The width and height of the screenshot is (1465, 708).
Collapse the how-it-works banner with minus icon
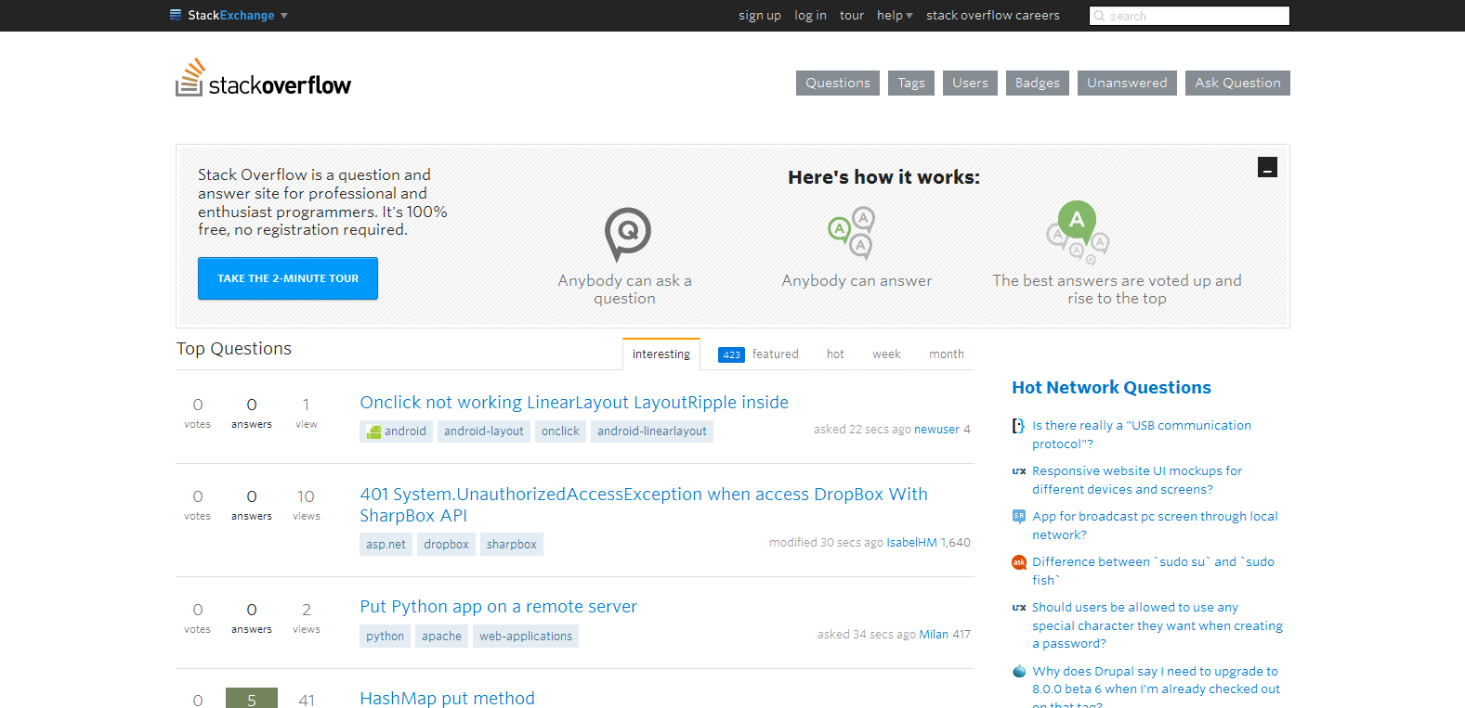coord(1267,167)
